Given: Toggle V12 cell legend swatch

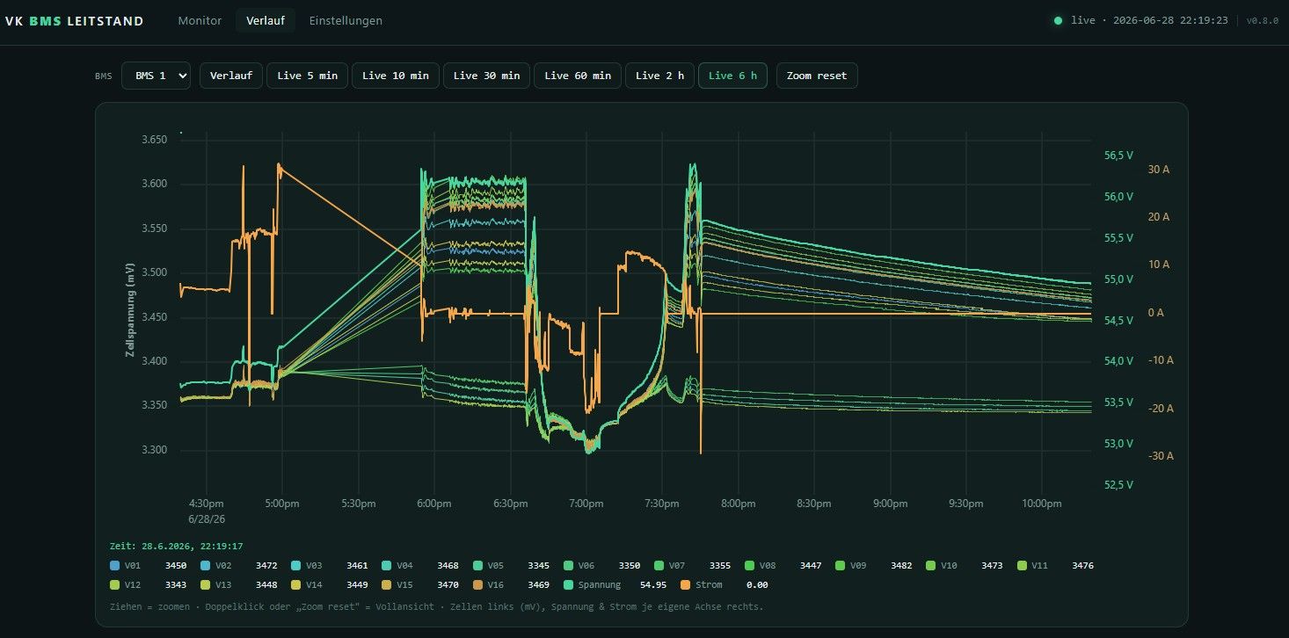Looking at the screenshot, I should pos(115,584).
